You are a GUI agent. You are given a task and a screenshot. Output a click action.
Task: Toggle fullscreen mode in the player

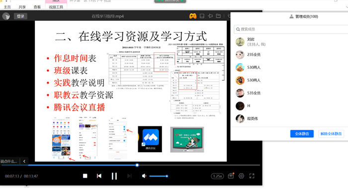click(252, 176)
